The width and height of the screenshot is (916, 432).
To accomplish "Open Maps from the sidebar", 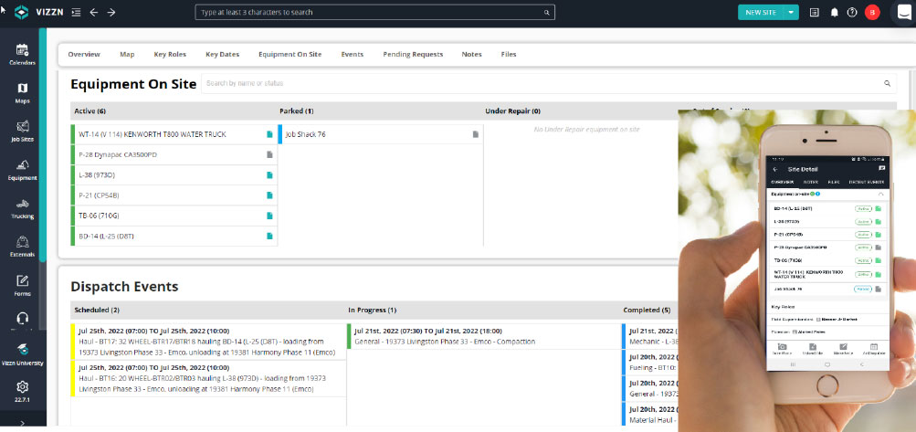I will pyautogui.click(x=22, y=93).
